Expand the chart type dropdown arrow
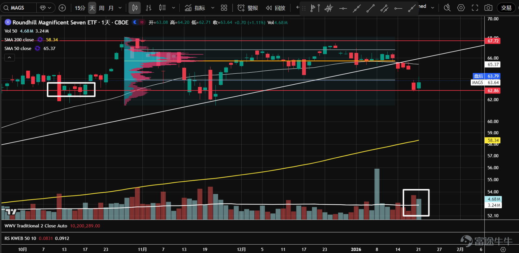519x253 pixels. point(174,8)
